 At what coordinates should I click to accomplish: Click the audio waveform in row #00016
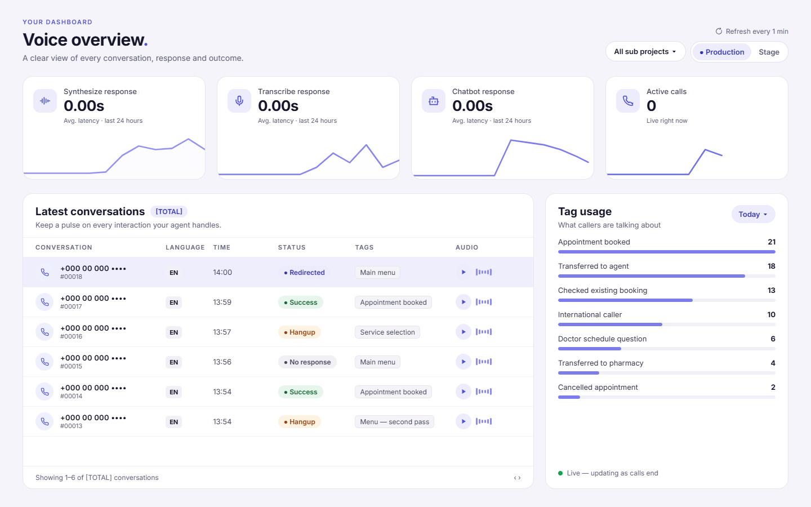coord(484,332)
